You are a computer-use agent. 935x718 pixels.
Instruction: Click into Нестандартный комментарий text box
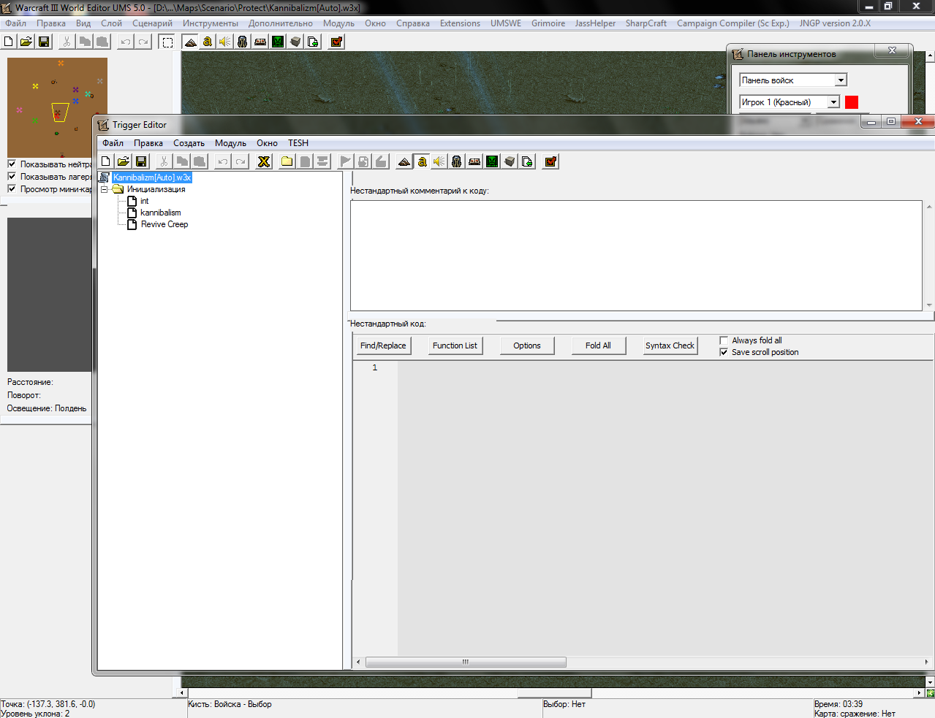click(636, 256)
